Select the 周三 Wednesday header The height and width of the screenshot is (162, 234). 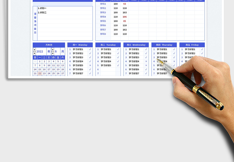[x=136, y=45]
